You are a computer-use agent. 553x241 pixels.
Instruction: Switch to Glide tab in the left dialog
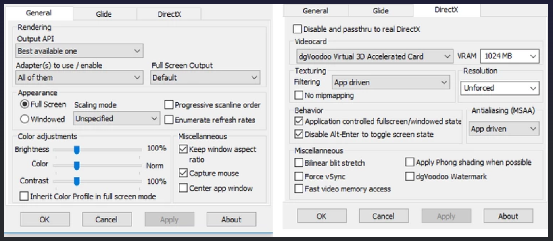point(105,13)
